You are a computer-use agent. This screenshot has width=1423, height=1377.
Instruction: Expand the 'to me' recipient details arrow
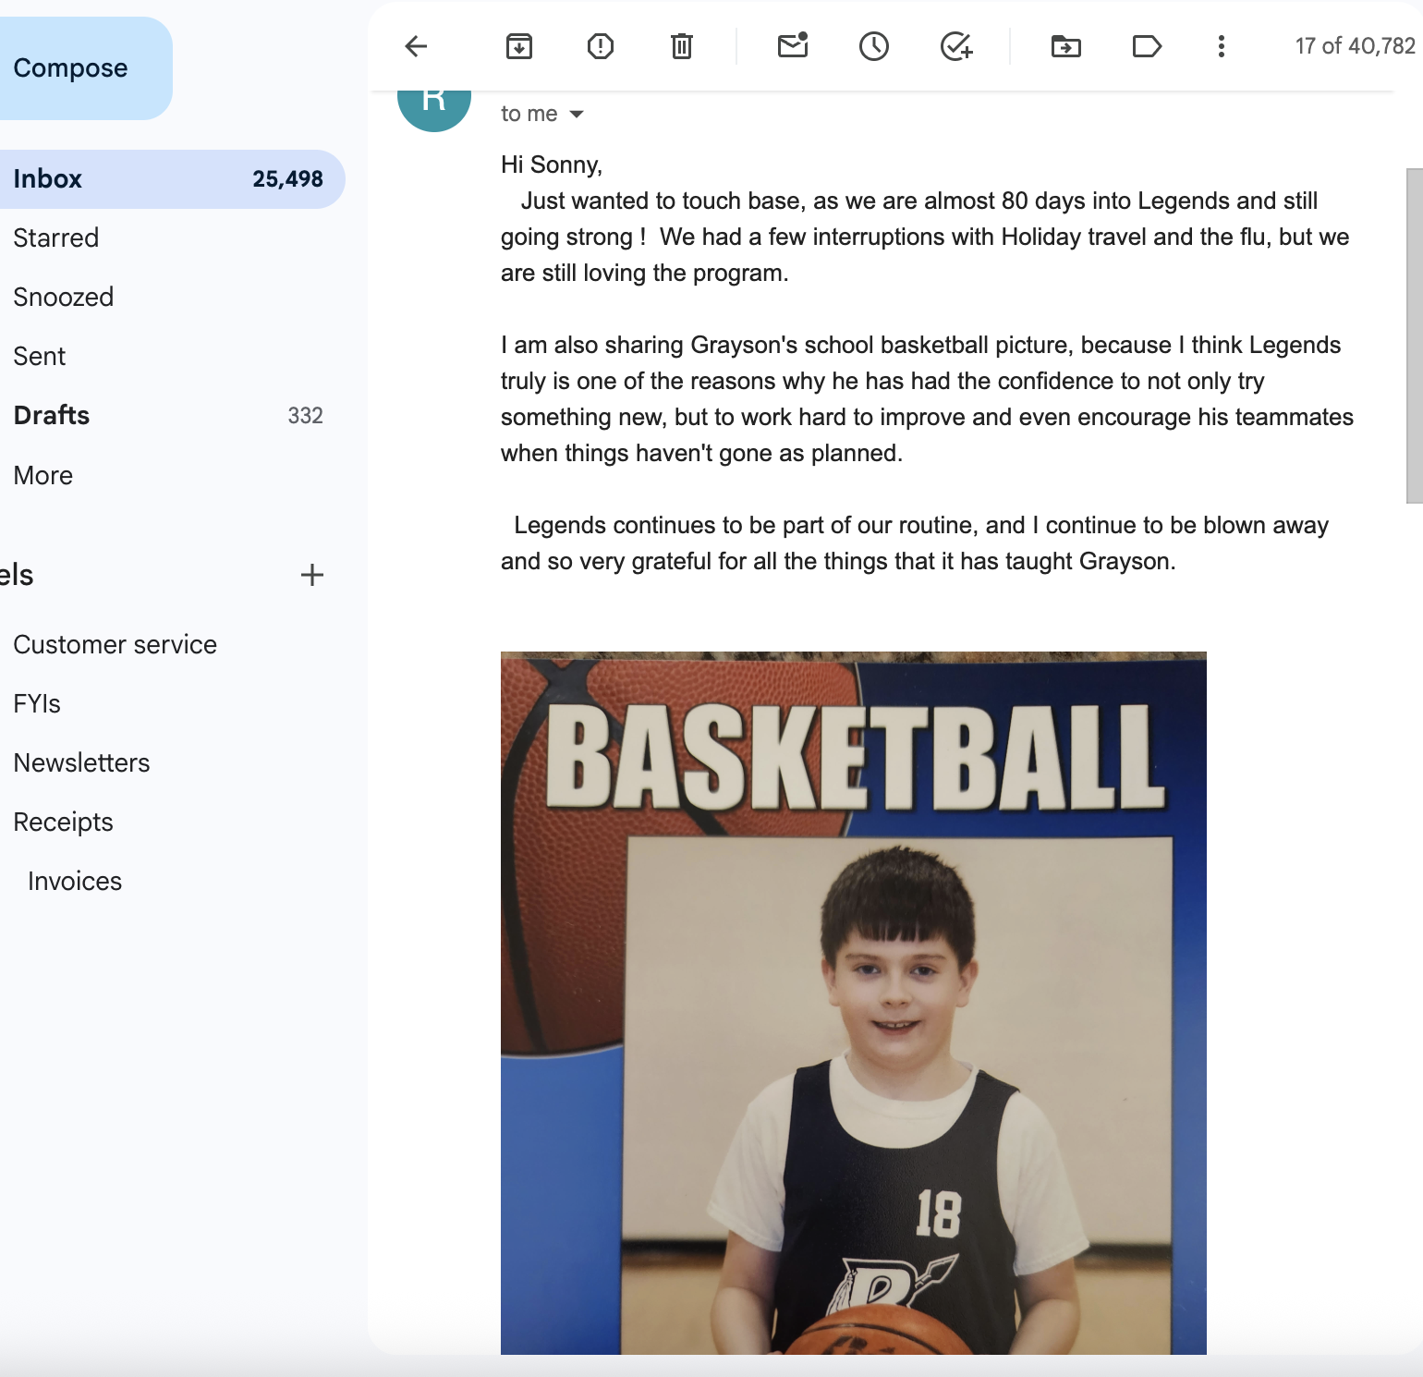[577, 115]
